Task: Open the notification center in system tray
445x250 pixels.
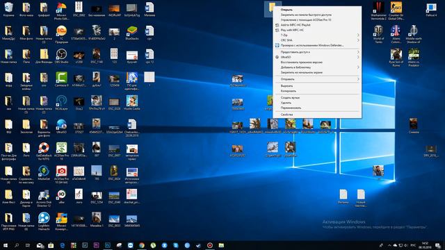Action: (438, 245)
